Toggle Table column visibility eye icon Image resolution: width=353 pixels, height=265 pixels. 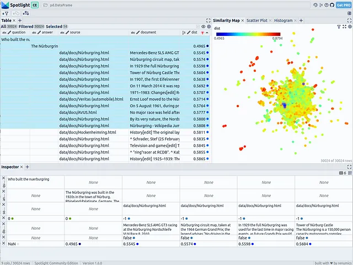click(x=204, y=26)
